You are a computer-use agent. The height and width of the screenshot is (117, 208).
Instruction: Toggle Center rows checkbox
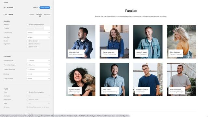27,47
